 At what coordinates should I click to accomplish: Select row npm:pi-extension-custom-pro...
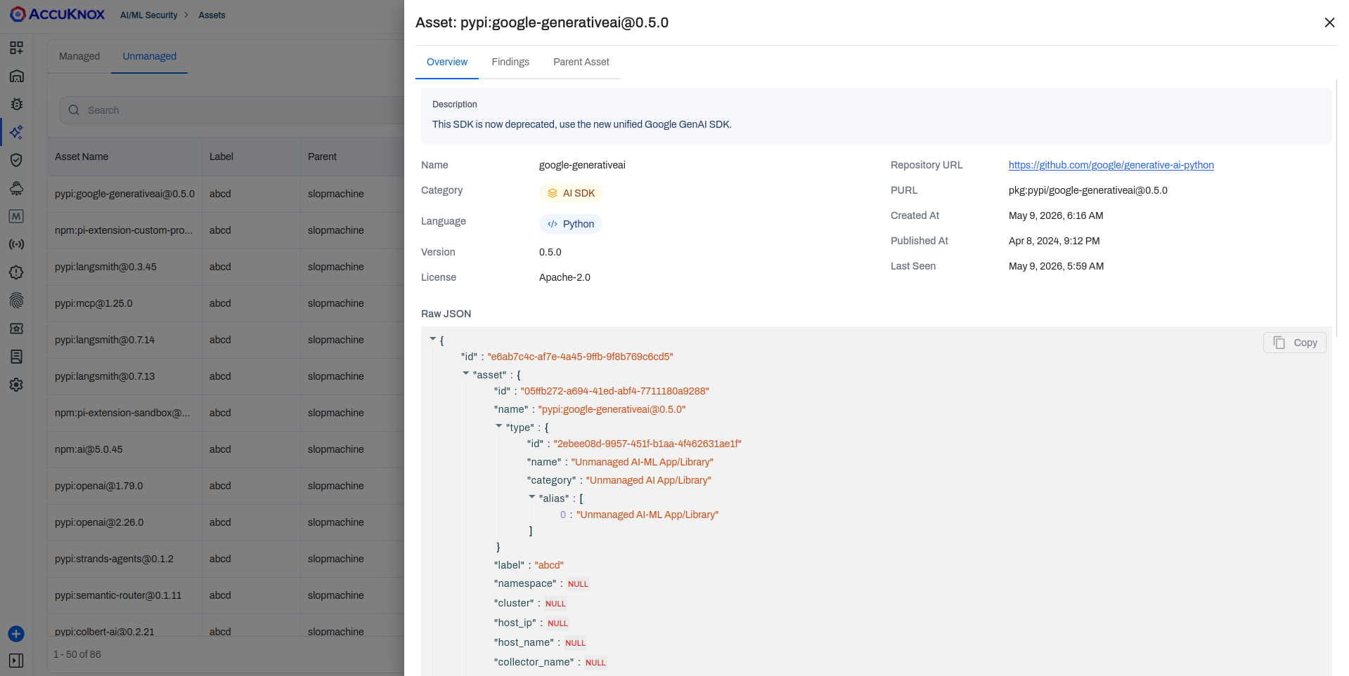pos(226,230)
